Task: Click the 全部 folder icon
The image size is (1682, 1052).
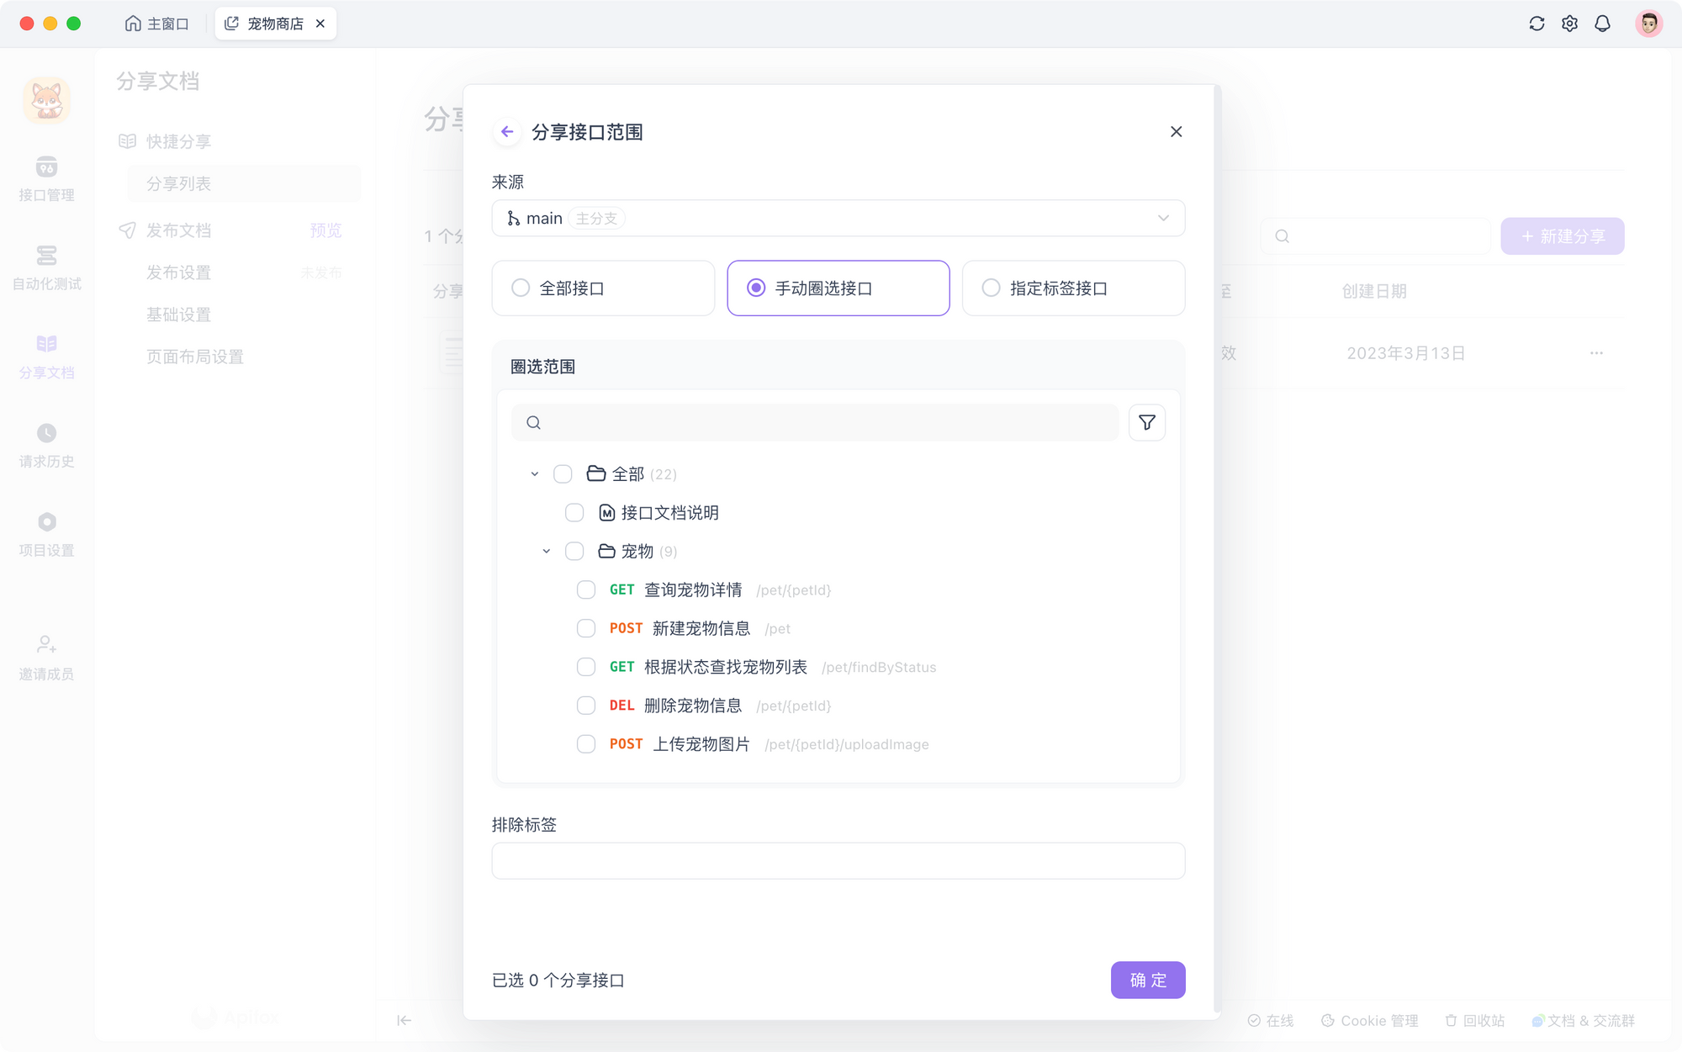Action: coord(596,473)
